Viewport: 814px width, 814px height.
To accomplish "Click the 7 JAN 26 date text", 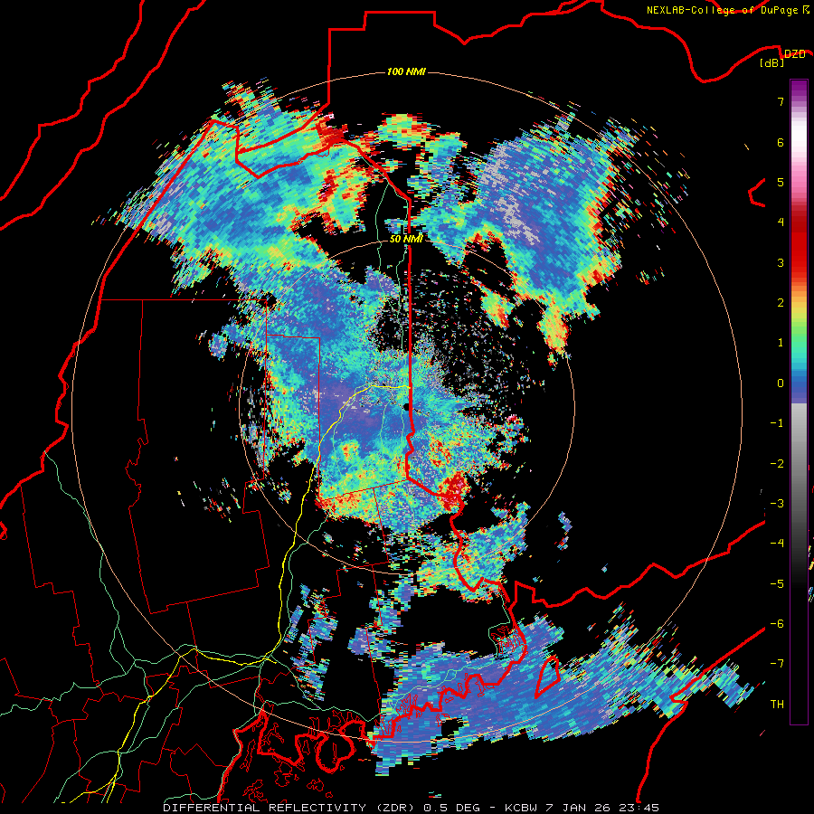I will point(578,808).
